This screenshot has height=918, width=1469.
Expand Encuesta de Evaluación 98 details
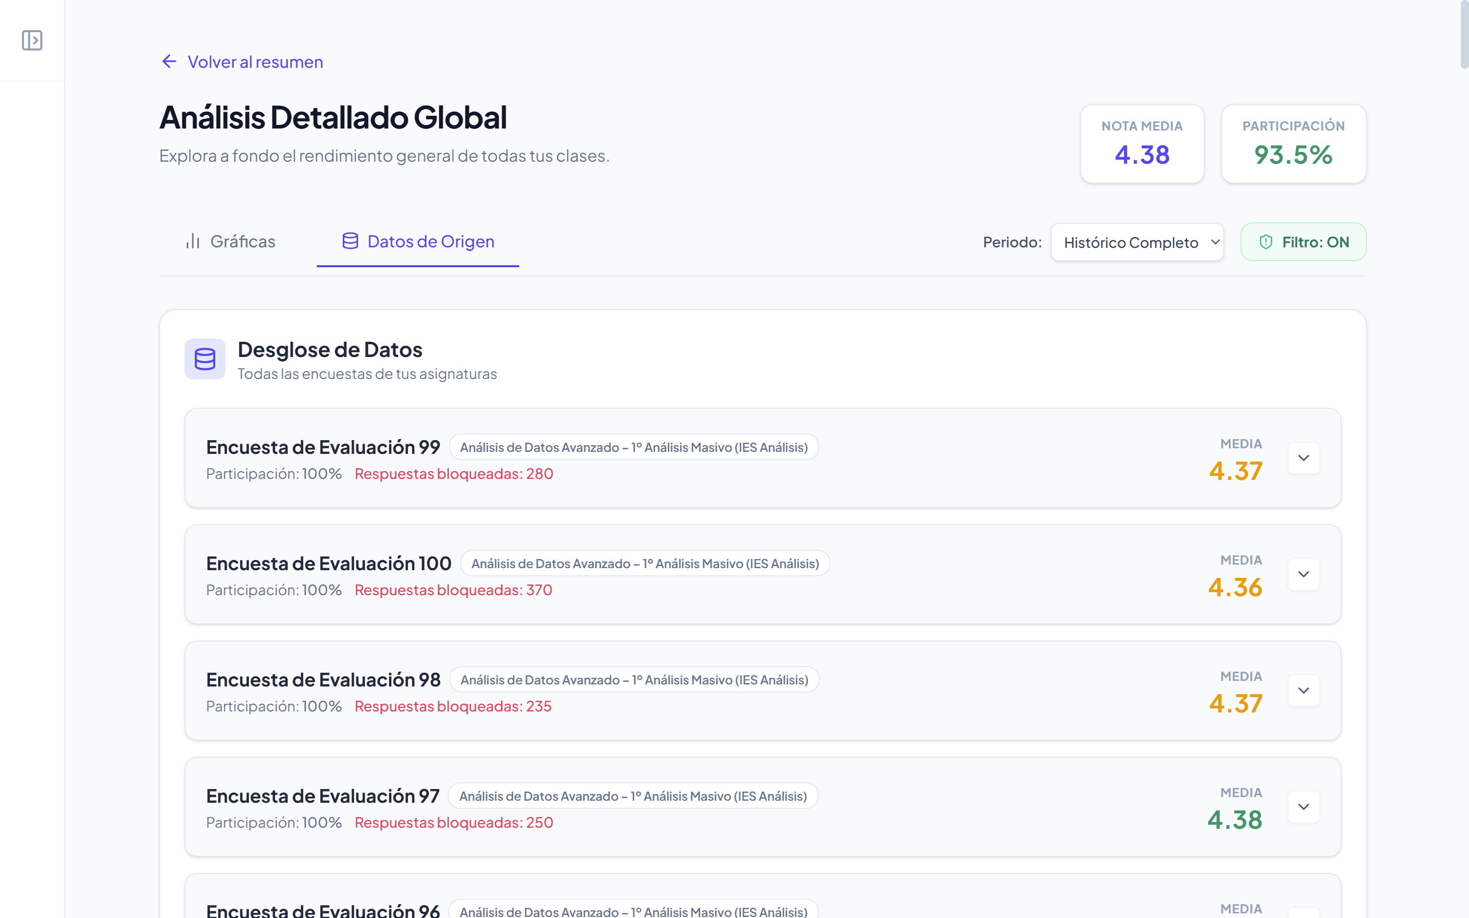click(1303, 691)
